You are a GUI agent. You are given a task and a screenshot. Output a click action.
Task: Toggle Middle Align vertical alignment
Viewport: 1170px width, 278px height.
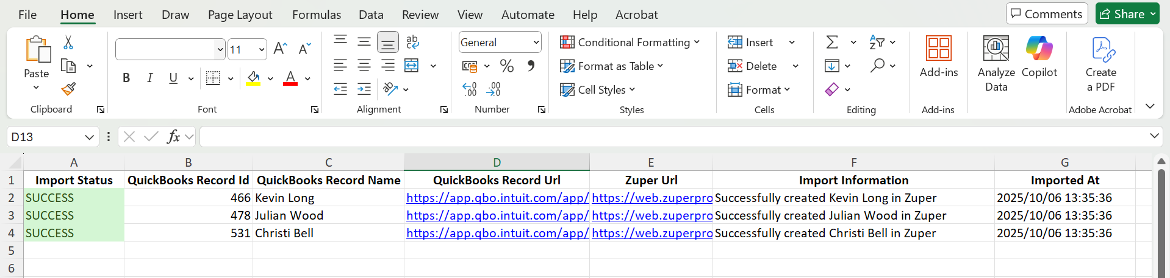364,42
